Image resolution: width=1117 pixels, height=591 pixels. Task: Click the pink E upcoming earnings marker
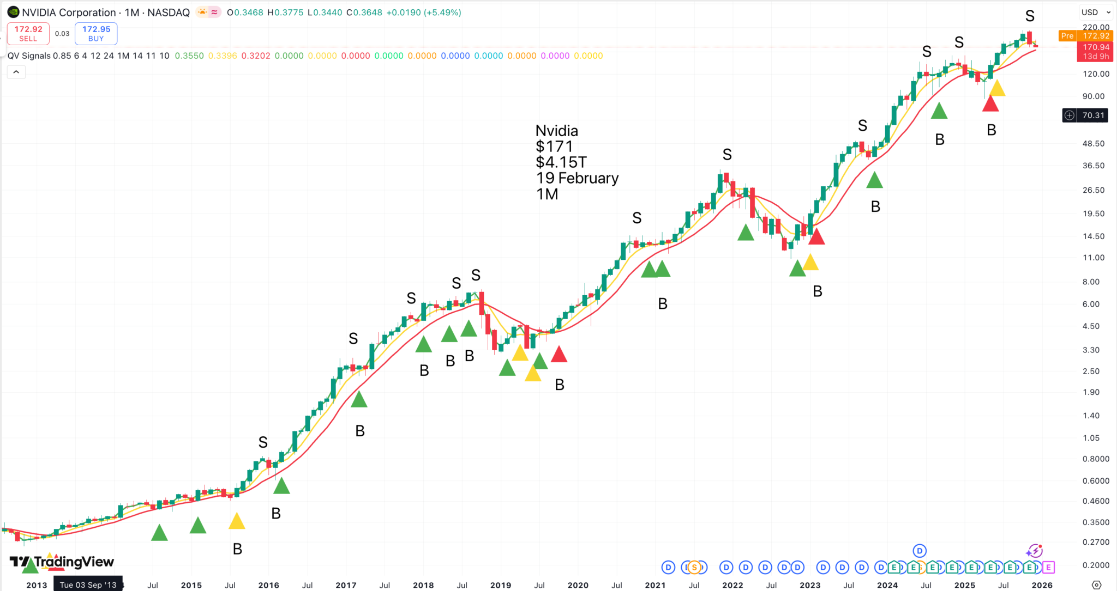tap(1048, 568)
